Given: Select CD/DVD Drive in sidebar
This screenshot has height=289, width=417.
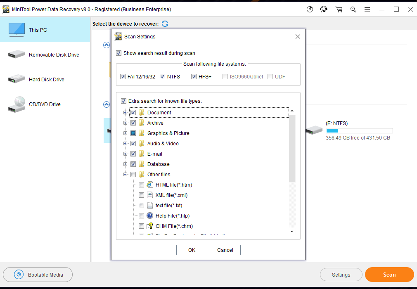Looking at the screenshot, I should (x=45, y=104).
